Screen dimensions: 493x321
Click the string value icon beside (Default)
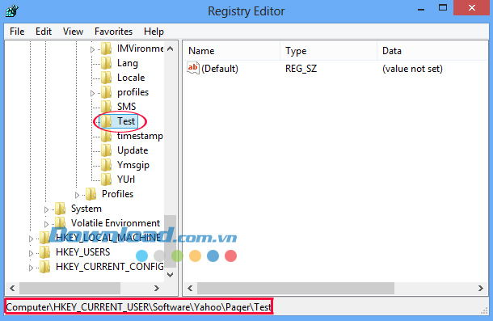(x=193, y=68)
